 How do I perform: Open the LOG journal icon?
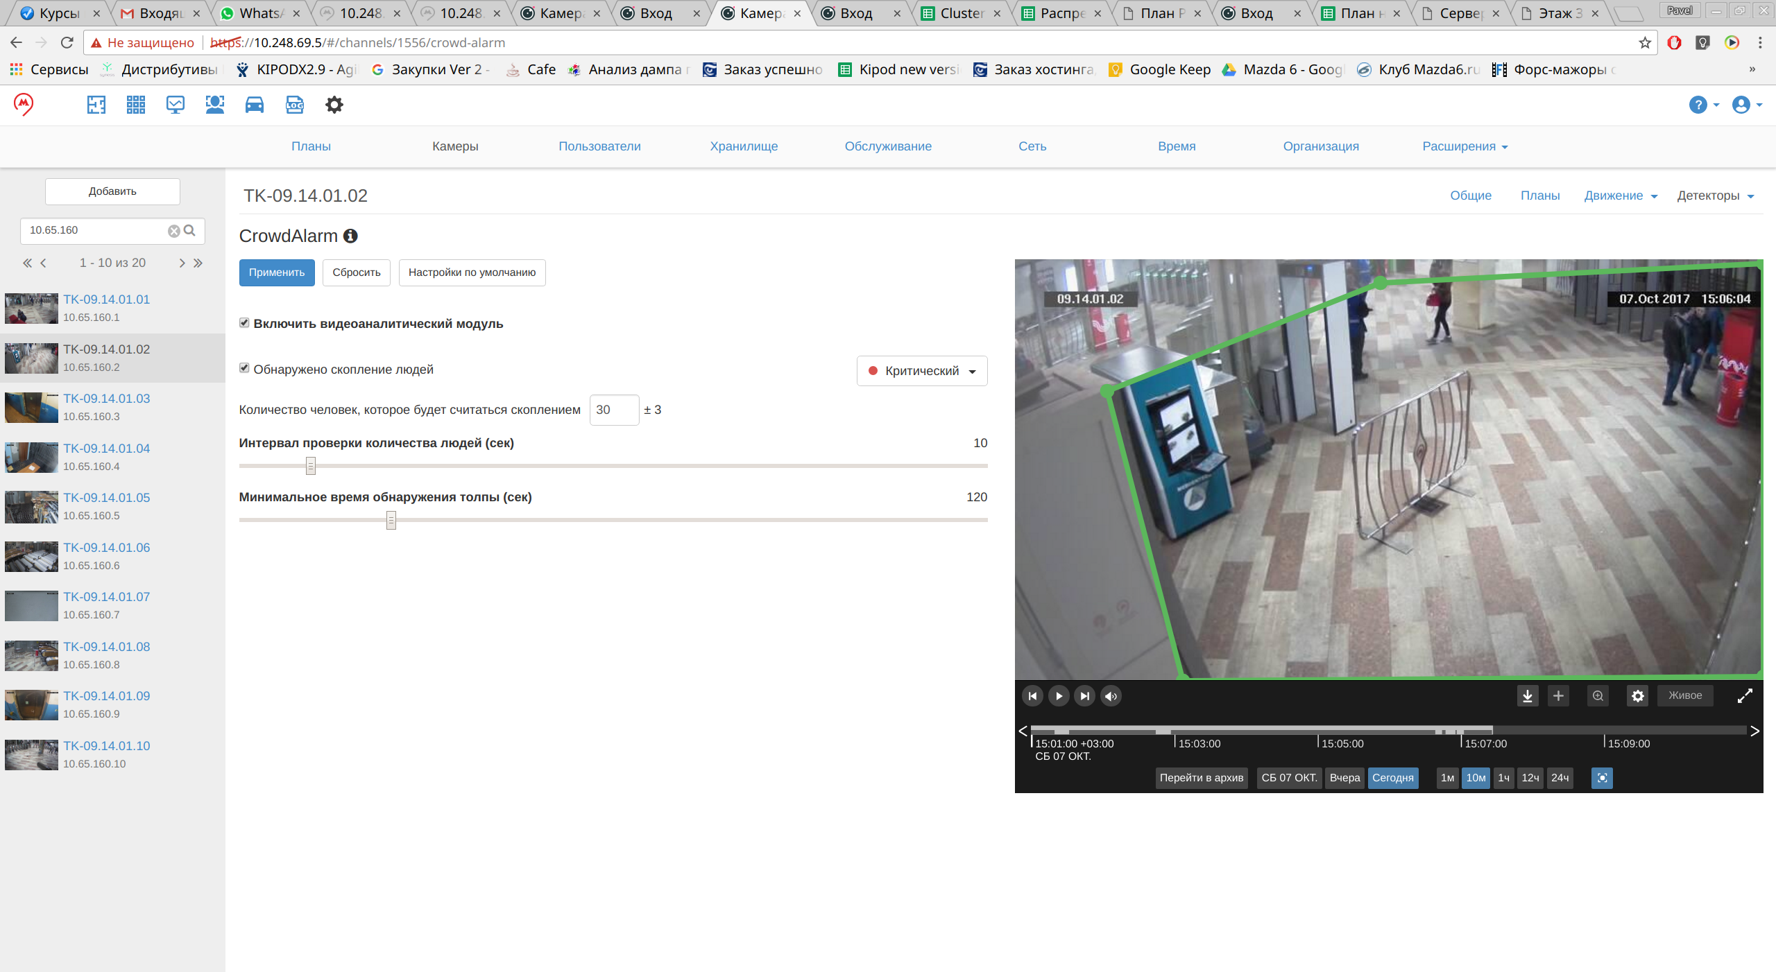295,105
